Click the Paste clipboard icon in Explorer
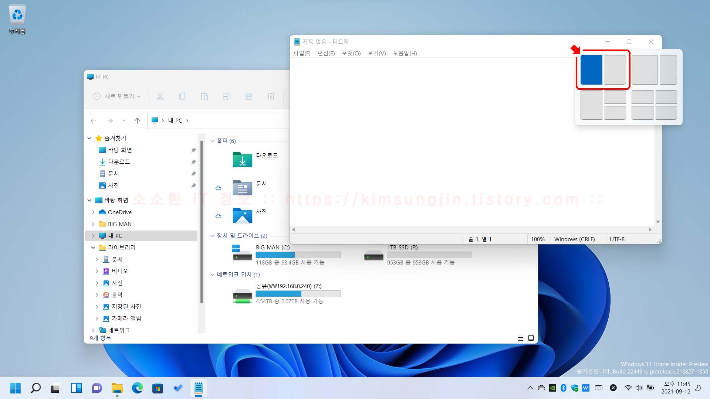 tap(204, 96)
